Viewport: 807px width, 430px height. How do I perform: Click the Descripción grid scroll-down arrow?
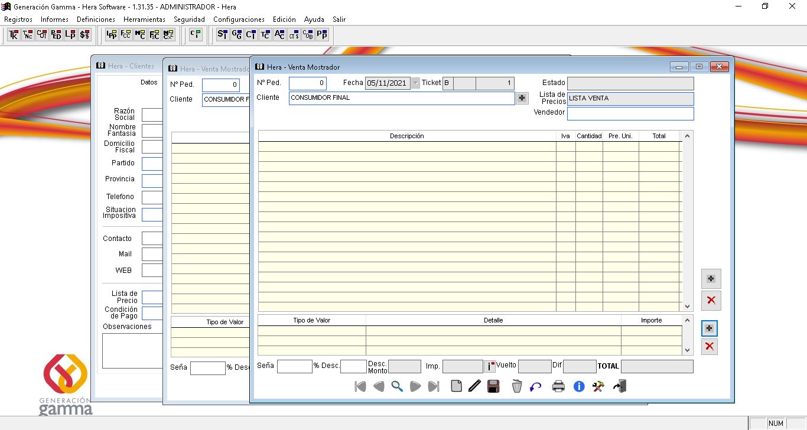(x=687, y=307)
